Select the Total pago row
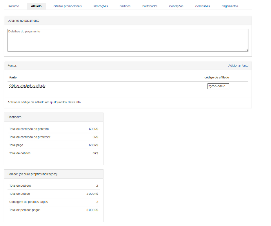271x226 pixels. pyautogui.click(x=54, y=145)
